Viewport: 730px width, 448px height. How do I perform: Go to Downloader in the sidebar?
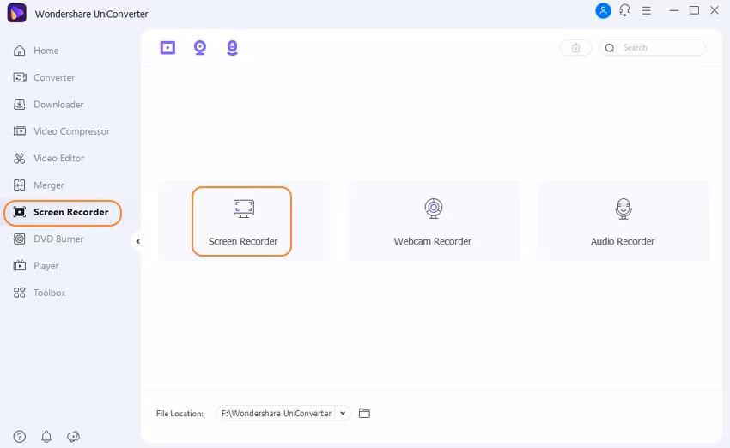[x=48, y=105]
